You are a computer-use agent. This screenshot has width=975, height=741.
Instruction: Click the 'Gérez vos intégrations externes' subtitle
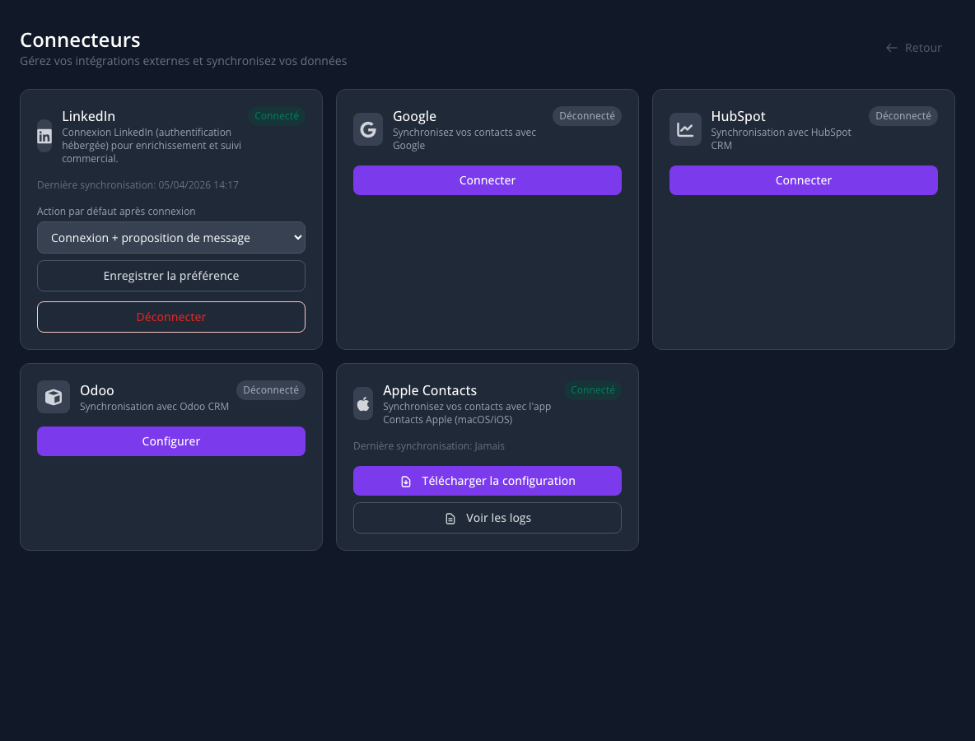(184, 61)
